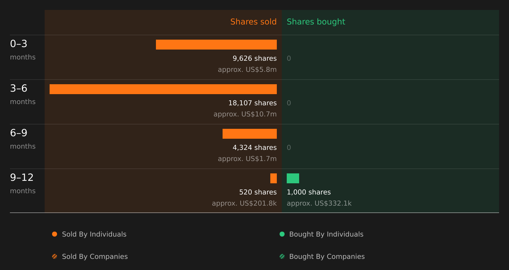Click the 3–6 months row label
Viewport: 509px width, 270px height.
pos(23,94)
